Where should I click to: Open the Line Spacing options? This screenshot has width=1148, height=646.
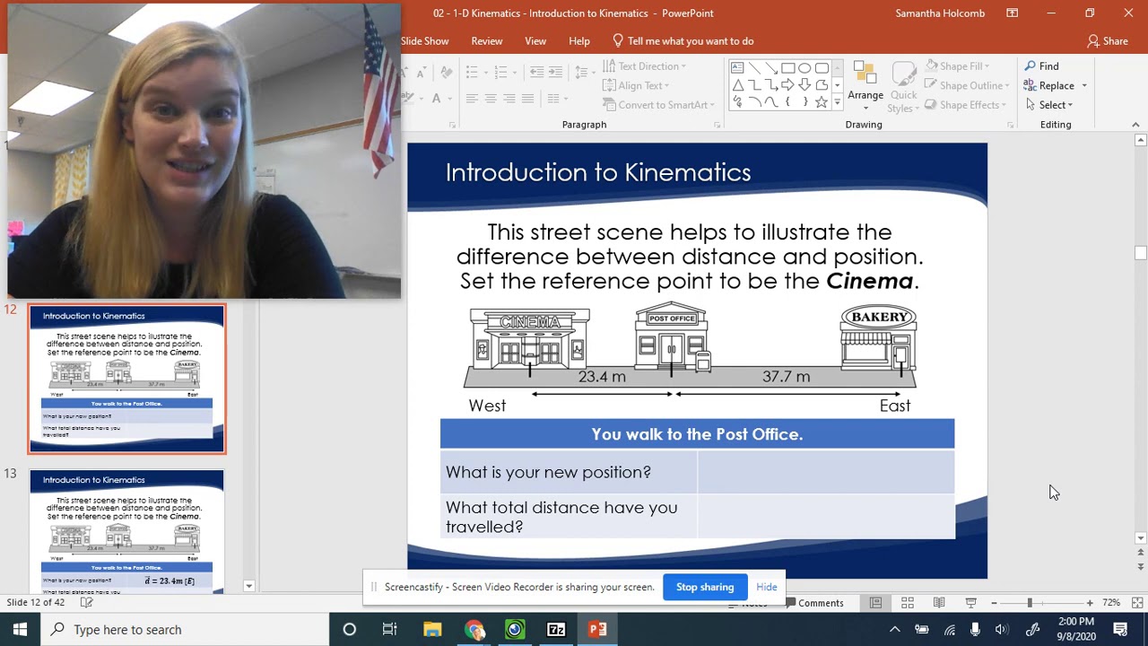click(x=582, y=72)
